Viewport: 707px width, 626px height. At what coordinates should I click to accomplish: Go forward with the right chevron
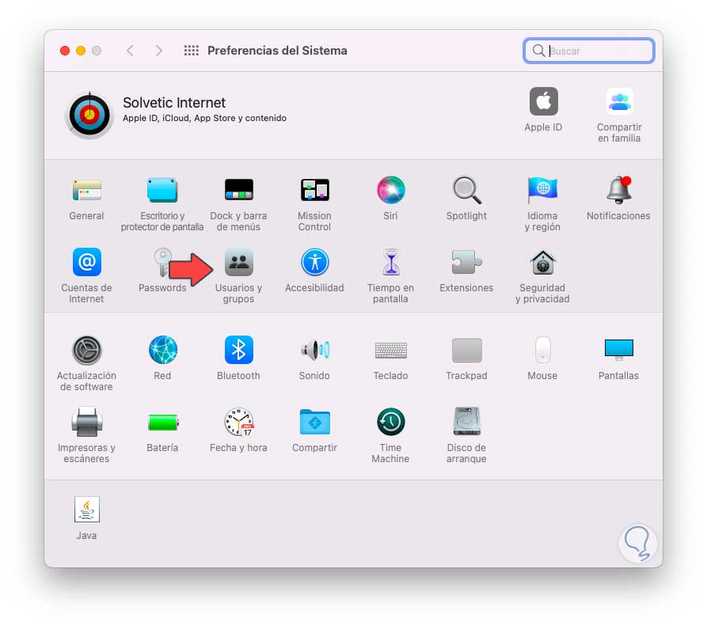point(158,51)
